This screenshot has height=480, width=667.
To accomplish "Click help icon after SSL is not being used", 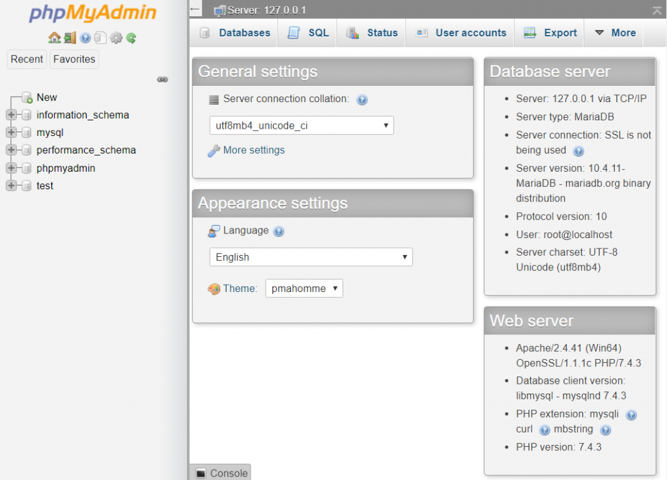I will pos(578,151).
